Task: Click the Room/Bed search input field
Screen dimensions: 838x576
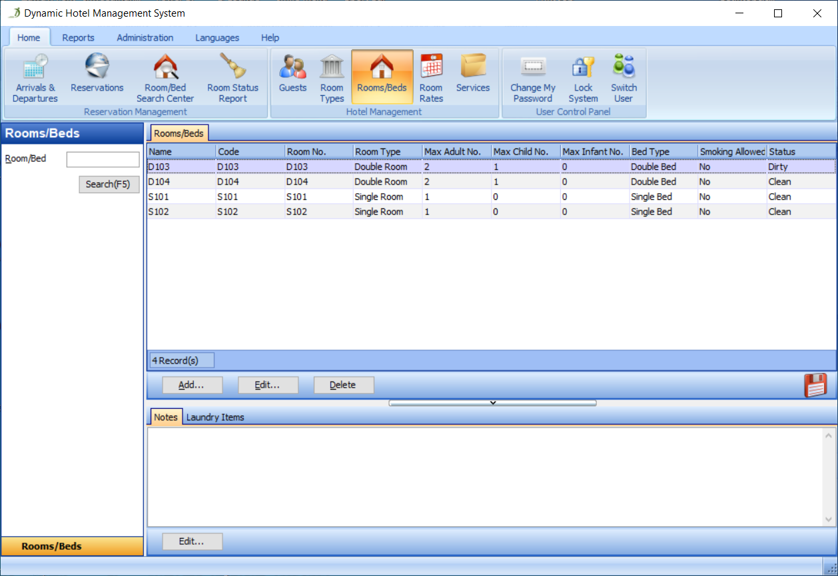Action: pyautogui.click(x=103, y=160)
